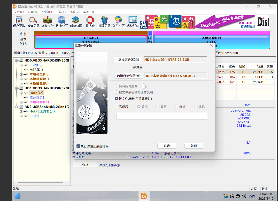Click the RD2 USB SanDisk disk icon
The height and width of the screenshot is (201, 278).
21,107
